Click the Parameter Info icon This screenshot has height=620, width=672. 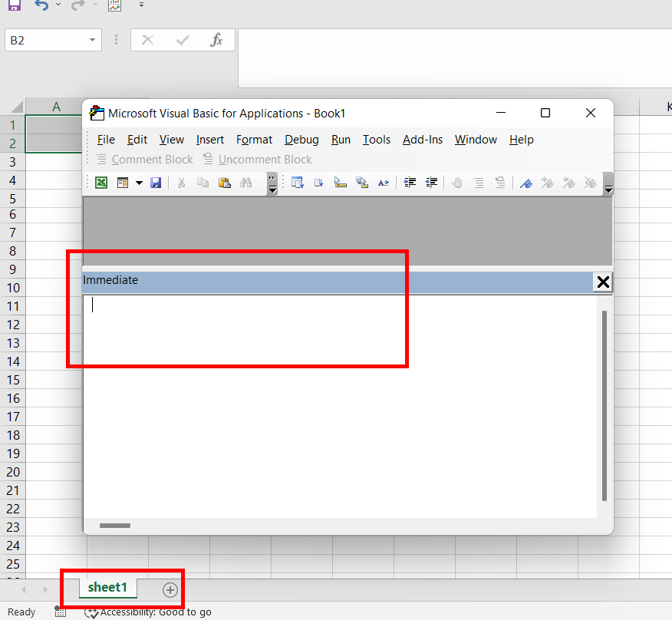362,183
